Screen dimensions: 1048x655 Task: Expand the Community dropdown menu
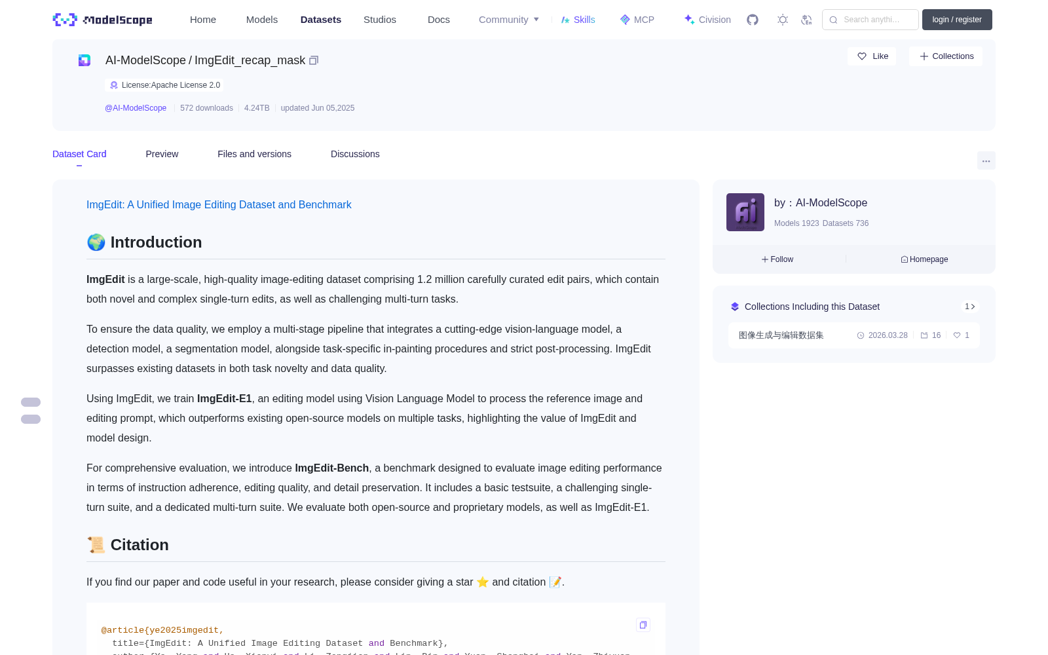[x=509, y=20]
